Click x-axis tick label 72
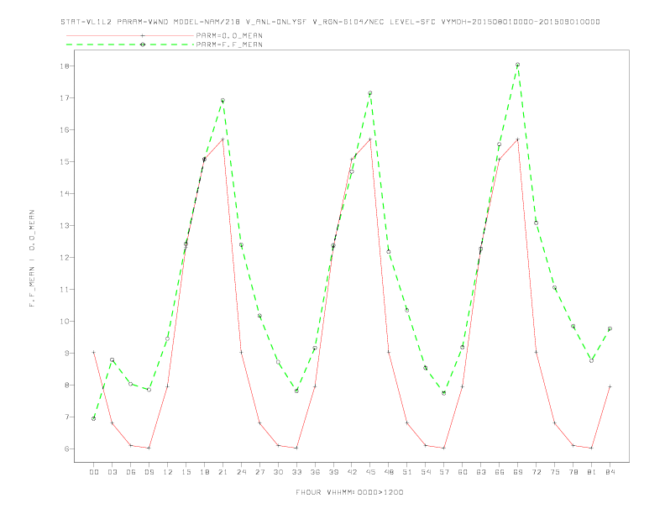665x514 pixels. (536, 472)
